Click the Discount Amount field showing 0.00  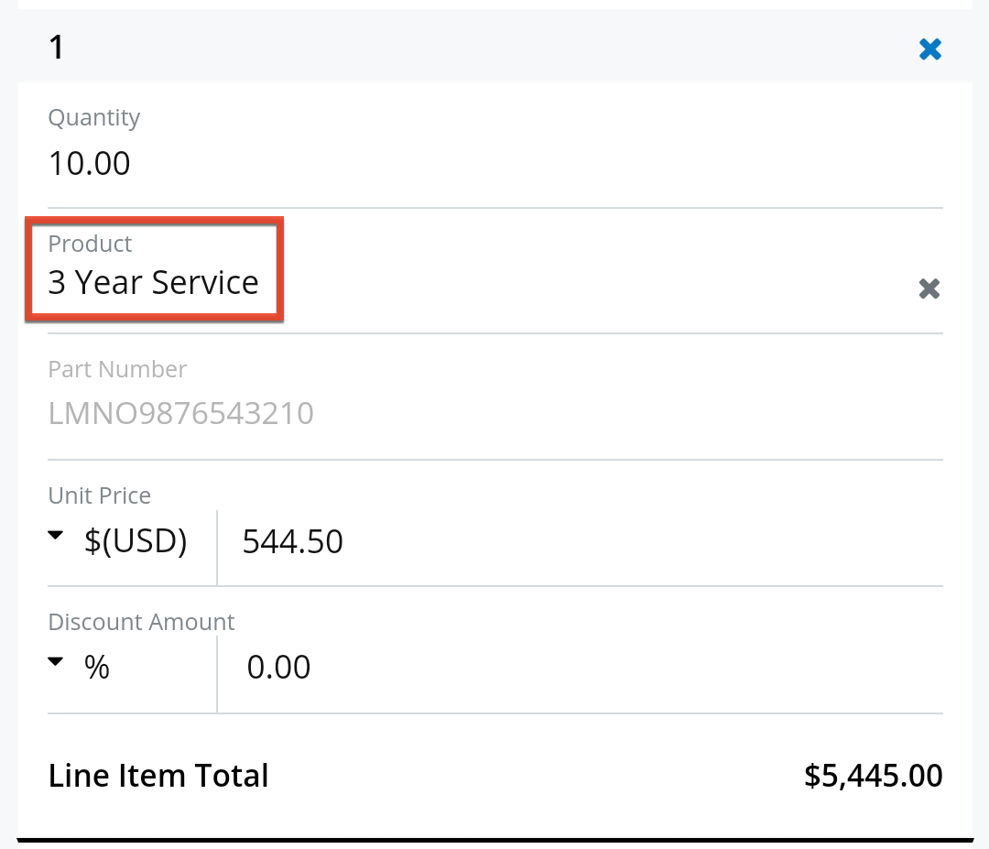coord(279,668)
